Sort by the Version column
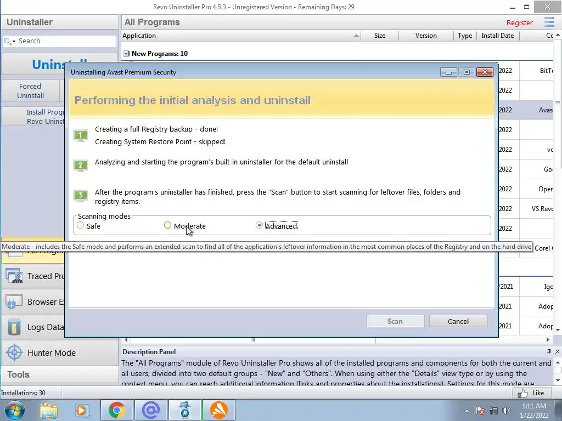Screen dimensions: 562x421 (x=426, y=36)
